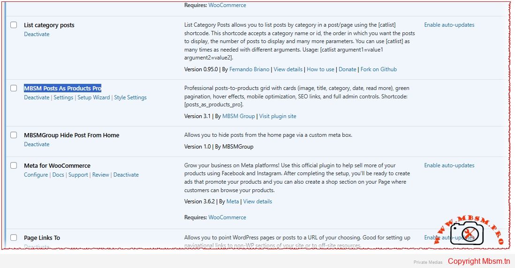Screen dimensions: 515x268
Task: Select the Meta for WooCommerce plugin title
Action: [57, 166]
